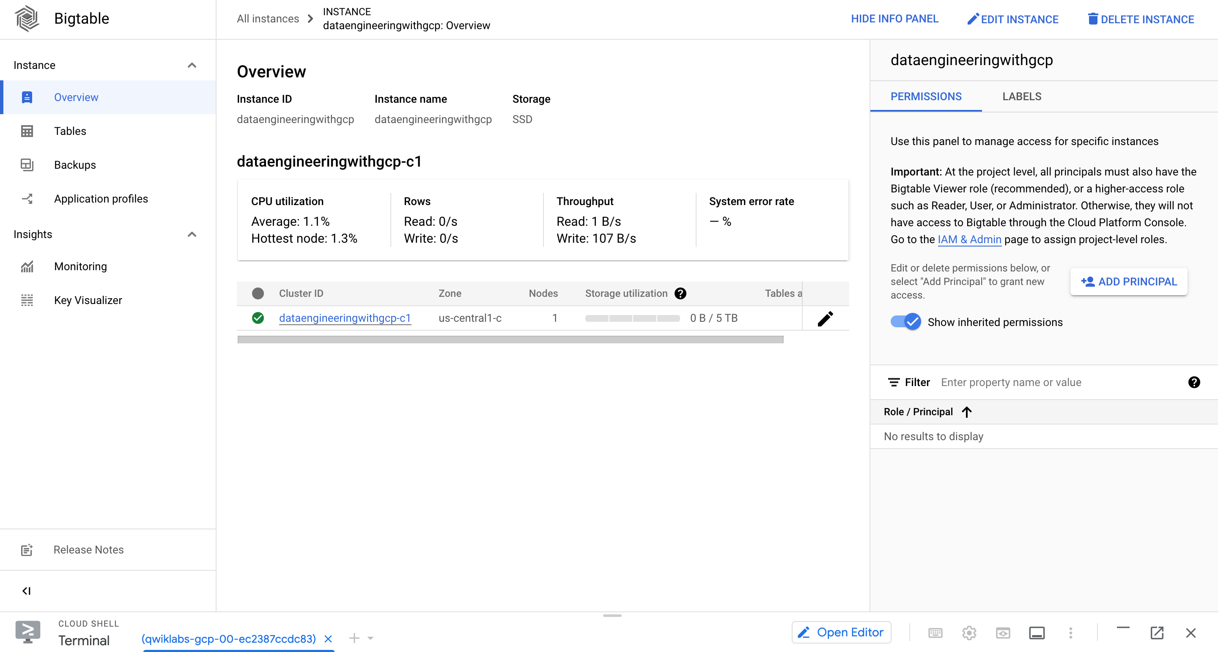The width and height of the screenshot is (1218, 652).
Task: Close the Cloud Shell panel
Action: pyautogui.click(x=1191, y=633)
